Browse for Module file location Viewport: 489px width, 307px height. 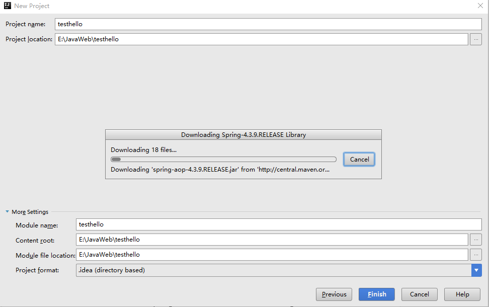click(475, 255)
